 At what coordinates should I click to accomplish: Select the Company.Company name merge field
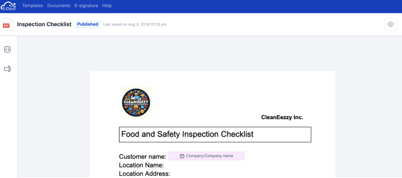tap(206, 156)
